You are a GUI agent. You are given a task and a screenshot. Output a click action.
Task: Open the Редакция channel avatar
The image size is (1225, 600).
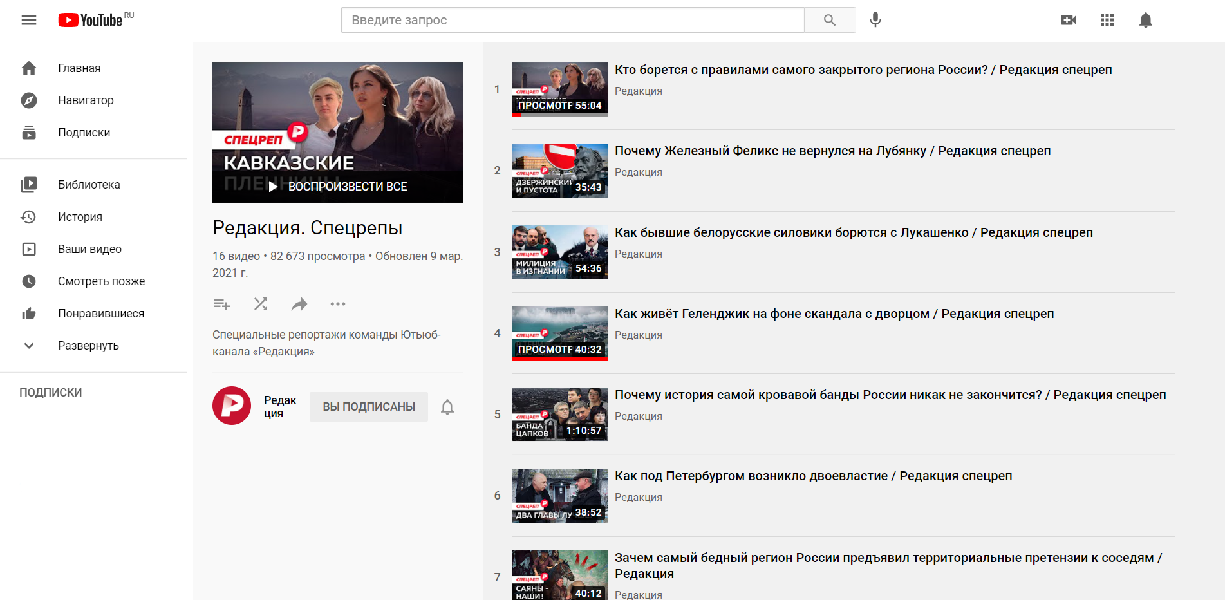click(232, 406)
